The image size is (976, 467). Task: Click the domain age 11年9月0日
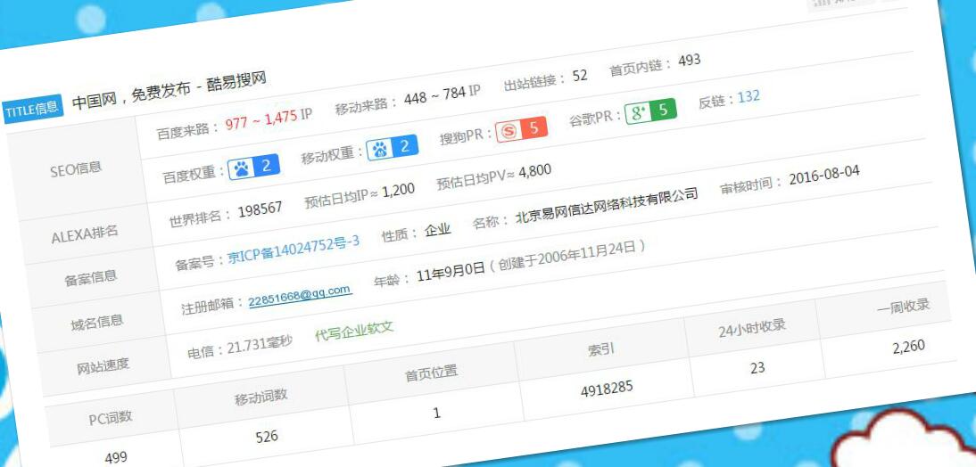[451, 271]
